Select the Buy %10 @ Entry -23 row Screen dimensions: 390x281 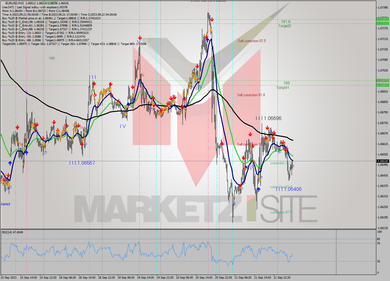(45, 33)
